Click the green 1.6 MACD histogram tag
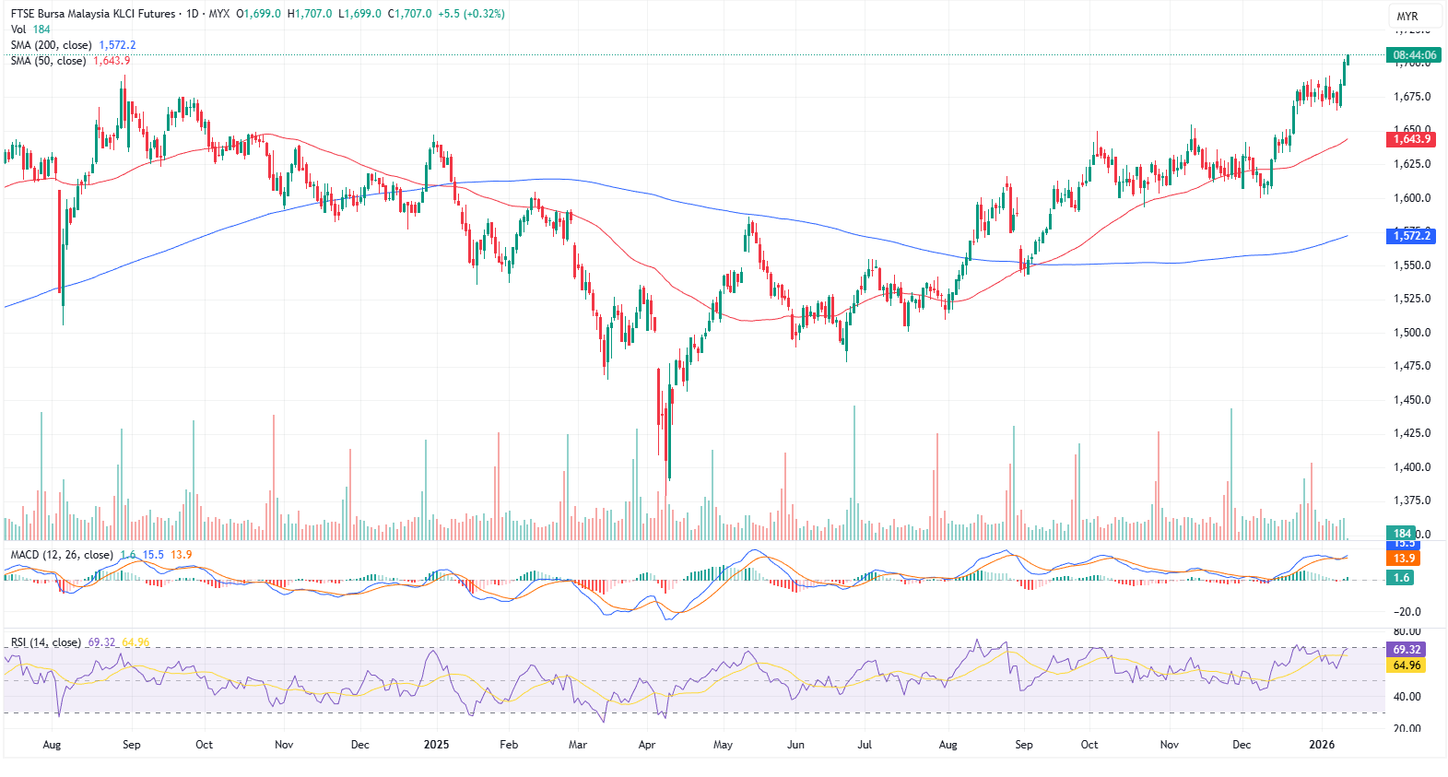 (x=1401, y=578)
